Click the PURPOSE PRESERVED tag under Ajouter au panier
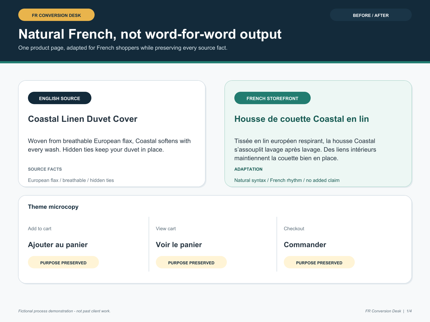Screen dimensions: 430x322 pyautogui.click(x=63, y=262)
